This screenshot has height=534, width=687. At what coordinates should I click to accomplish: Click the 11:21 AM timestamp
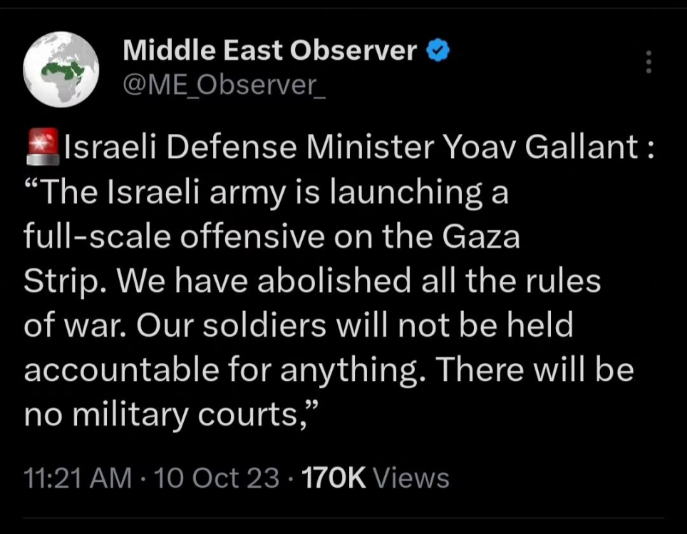point(78,478)
